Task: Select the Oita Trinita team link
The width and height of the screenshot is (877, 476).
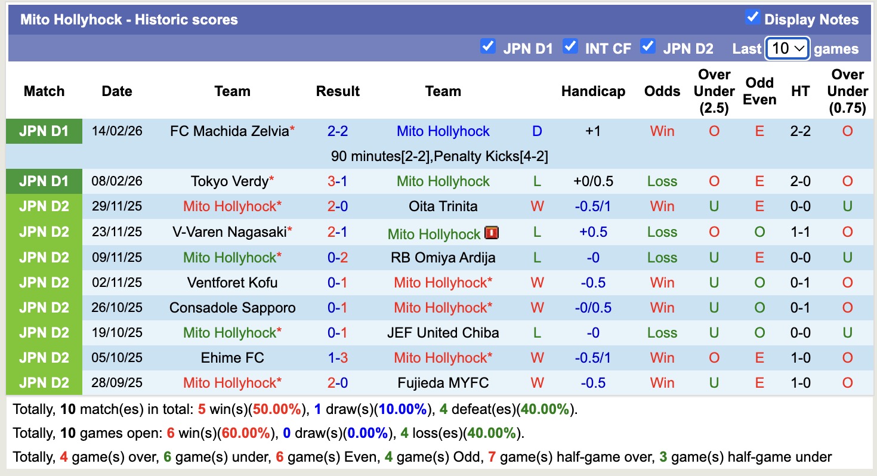Action: (443, 206)
